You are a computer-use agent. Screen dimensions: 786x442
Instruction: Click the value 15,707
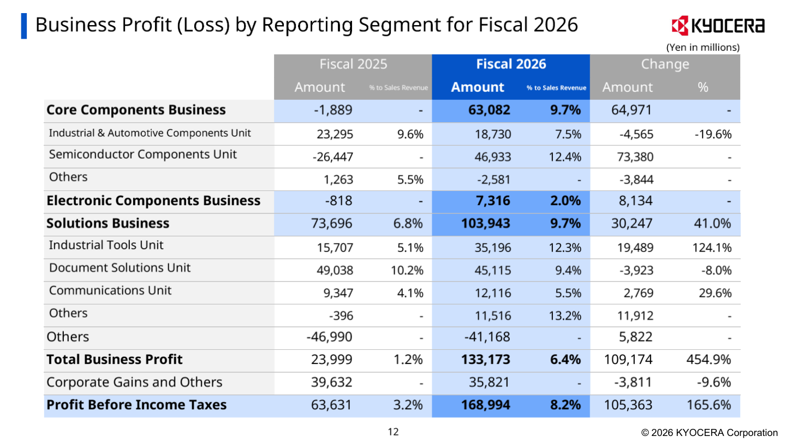[x=335, y=248]
